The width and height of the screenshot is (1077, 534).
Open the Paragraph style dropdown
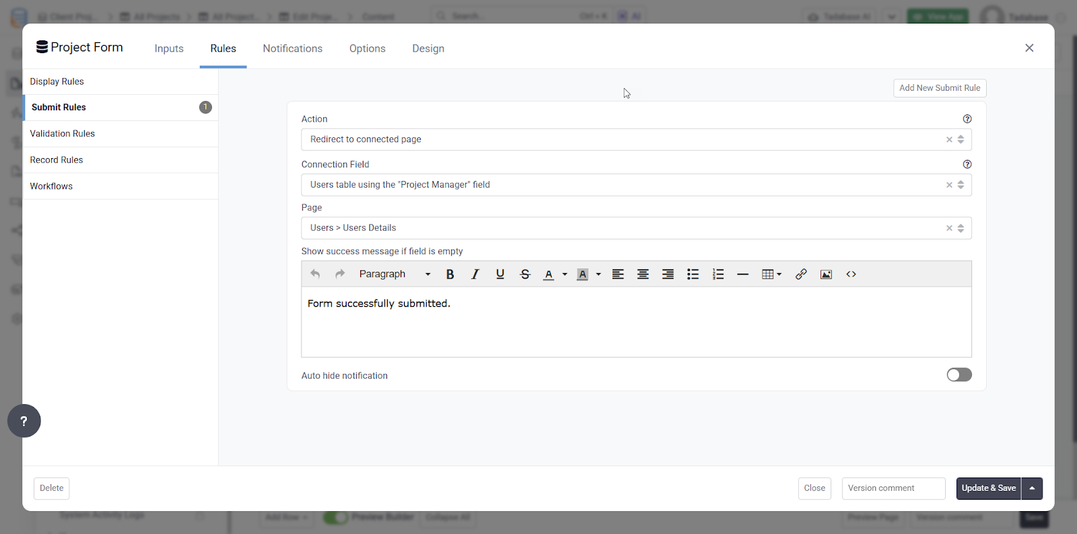[394, 274]
